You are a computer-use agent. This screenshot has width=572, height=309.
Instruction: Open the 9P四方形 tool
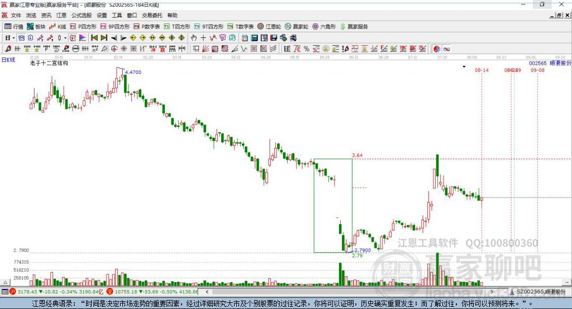pos(115,27)
